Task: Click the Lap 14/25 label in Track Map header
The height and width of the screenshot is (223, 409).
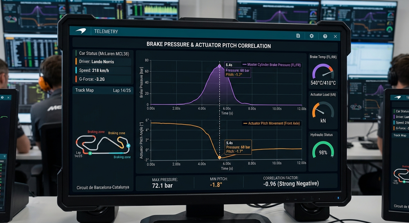Action: 122,90
